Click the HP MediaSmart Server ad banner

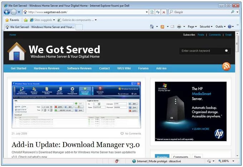pyautogui.click(x=190, y=111)
